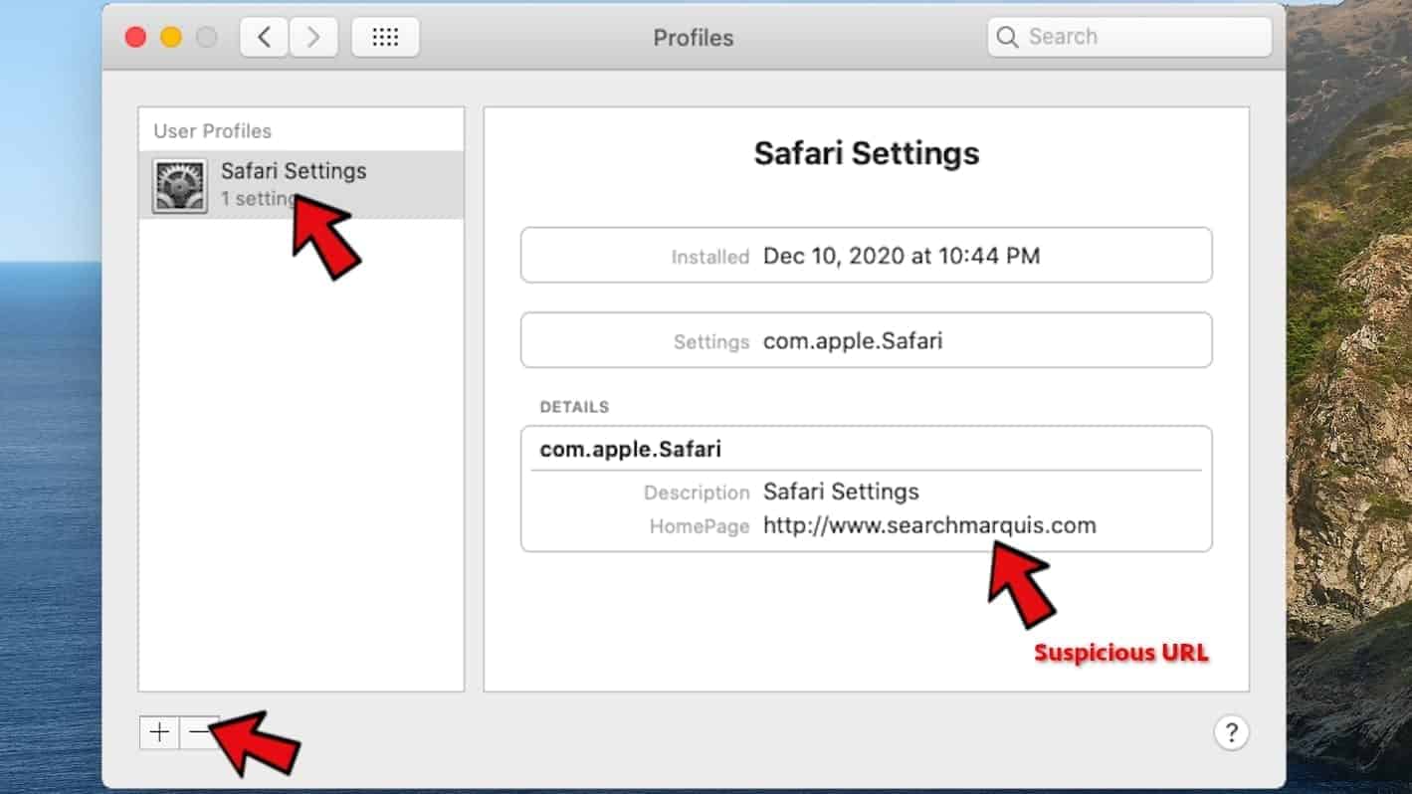Image resolution: width=1412 pixels, height=794 pixels.
Task: Select the Safari Settings profile row
Action: [x=301, y=185]
